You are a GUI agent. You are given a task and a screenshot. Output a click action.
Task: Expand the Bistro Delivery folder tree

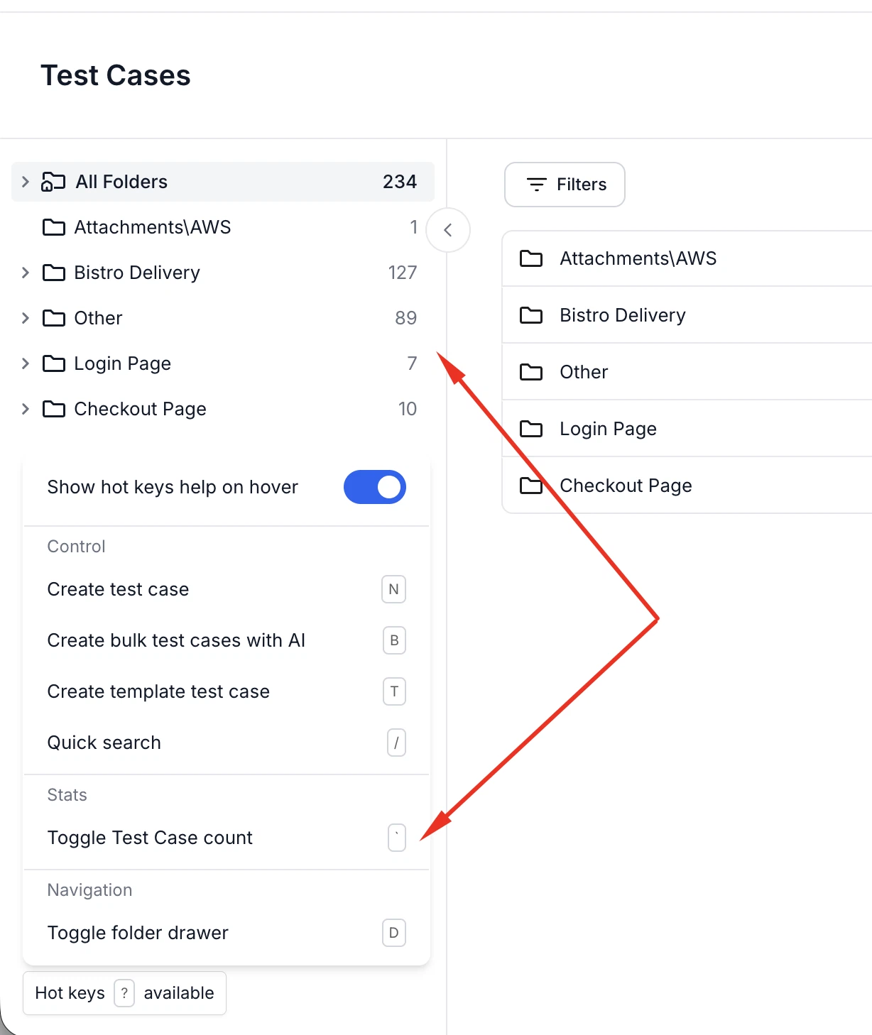[x=26, y=273]
